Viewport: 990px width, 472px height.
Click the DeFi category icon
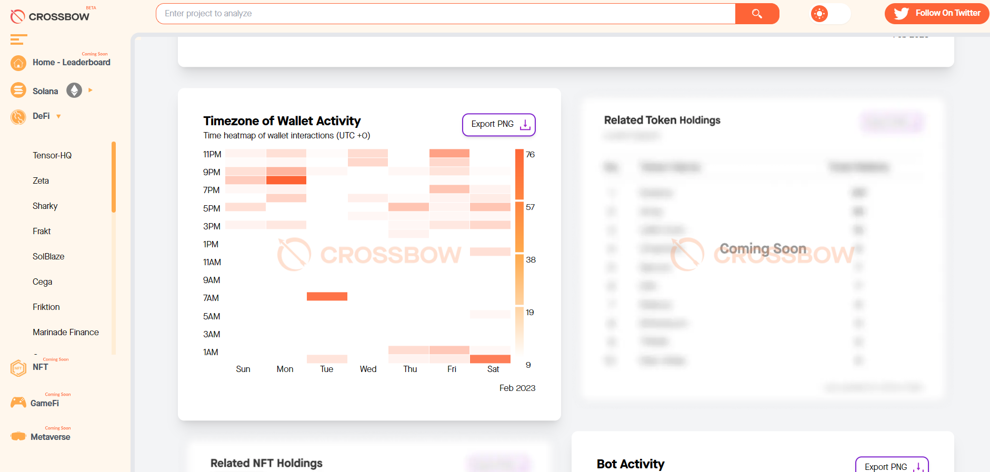(17, 116)
